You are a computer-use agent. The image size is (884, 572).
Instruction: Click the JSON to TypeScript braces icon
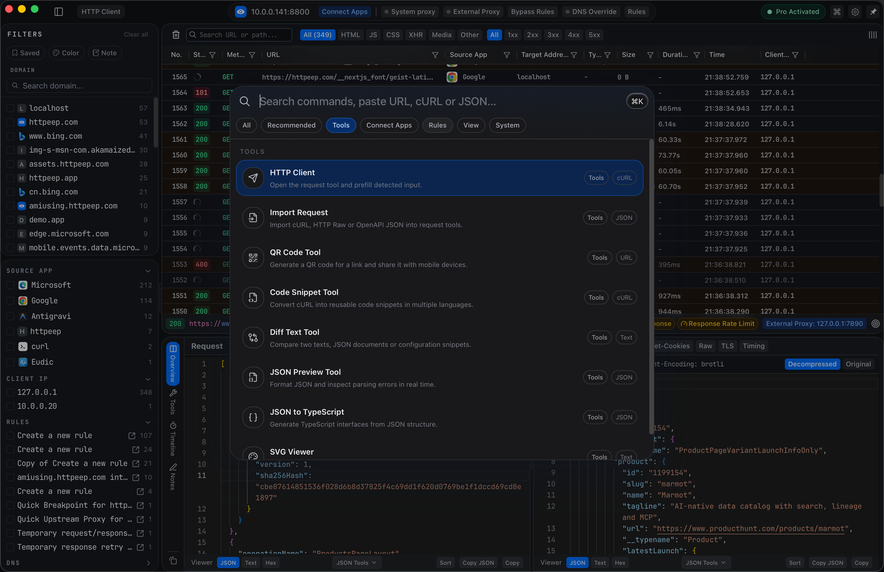pyautogui.click(x=253, y=417)
